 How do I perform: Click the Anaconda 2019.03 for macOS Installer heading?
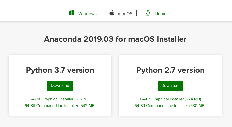[x=115, y=39]
